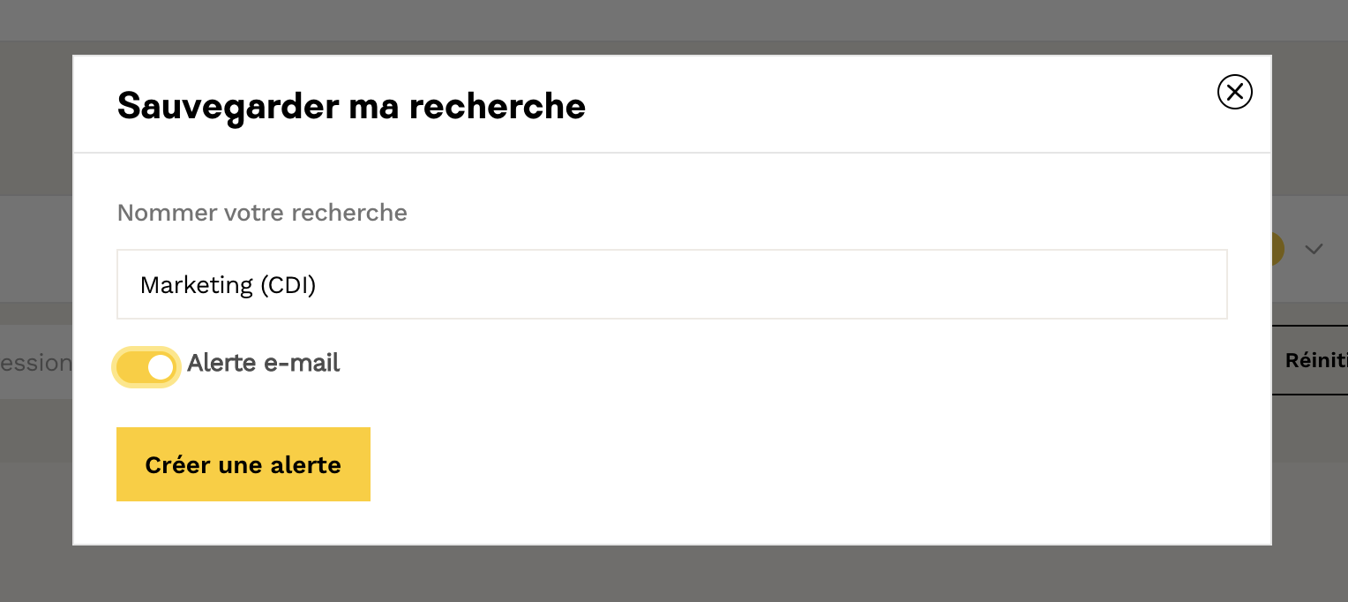Image resolution: width=1348 pixels, height=602 pixels.
Task: Disable the Alerte e-mail toggle
Action: click(146, 367)
